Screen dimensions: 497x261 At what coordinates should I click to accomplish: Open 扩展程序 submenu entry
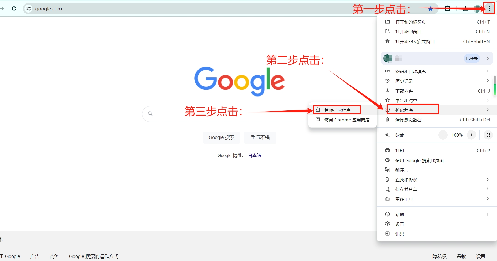pyautogui.click(x=437, y=110)
